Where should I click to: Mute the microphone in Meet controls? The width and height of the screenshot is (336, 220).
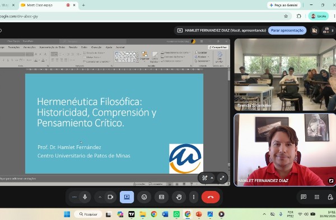point(85,197)
